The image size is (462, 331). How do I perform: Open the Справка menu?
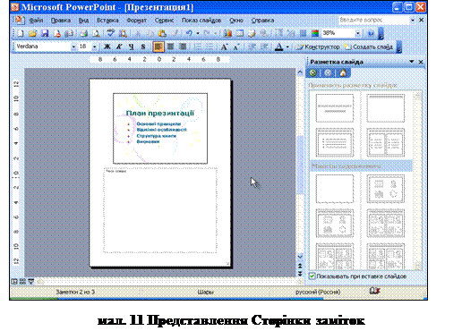pyautogui.click(x=262, y=21)
